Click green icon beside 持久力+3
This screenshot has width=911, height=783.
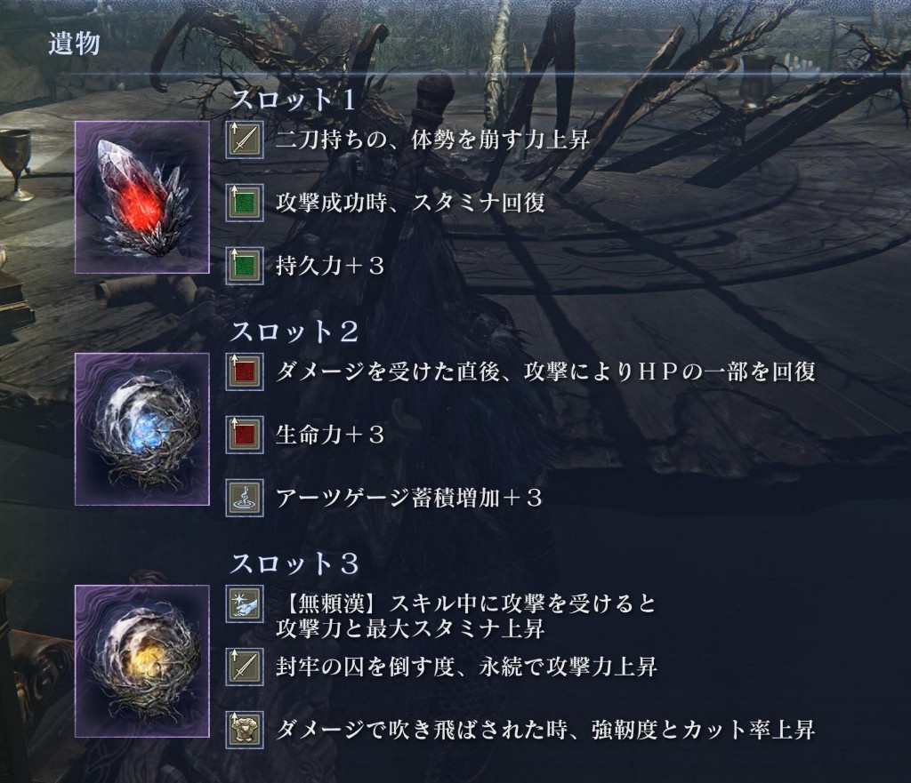point(245,267)
